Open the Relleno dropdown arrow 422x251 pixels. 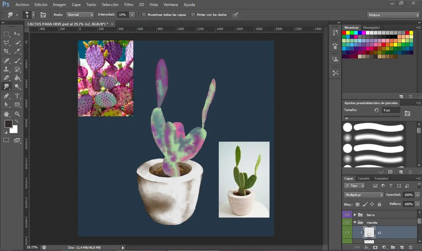418,204
